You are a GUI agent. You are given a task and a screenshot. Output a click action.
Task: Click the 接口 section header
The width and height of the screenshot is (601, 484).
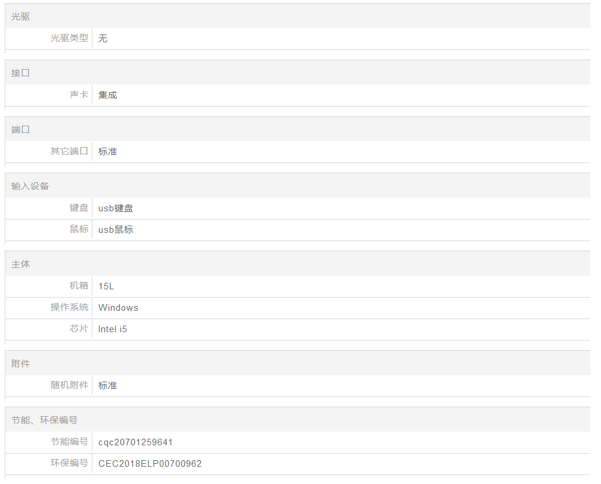pyautogui.click(x=21, y=73)
